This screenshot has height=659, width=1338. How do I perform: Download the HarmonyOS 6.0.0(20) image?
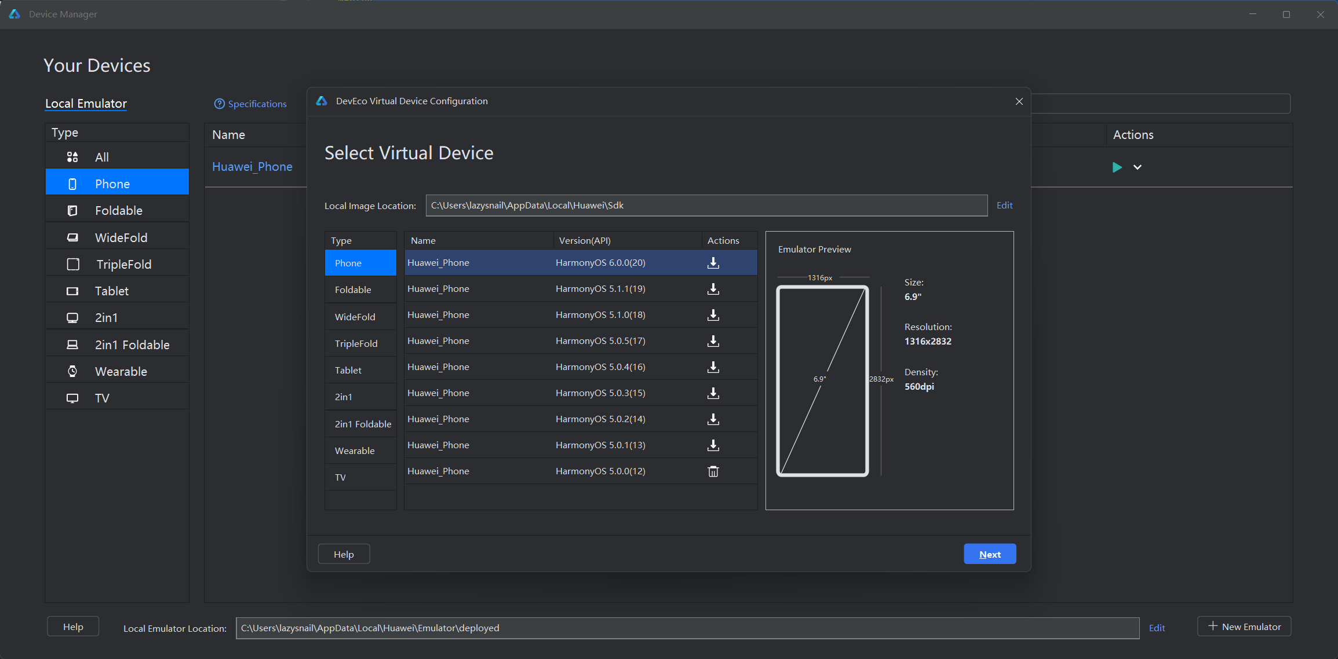[x=713, y=263]
